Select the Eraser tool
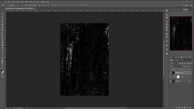 pyautogui.click(x=2, y=40)
